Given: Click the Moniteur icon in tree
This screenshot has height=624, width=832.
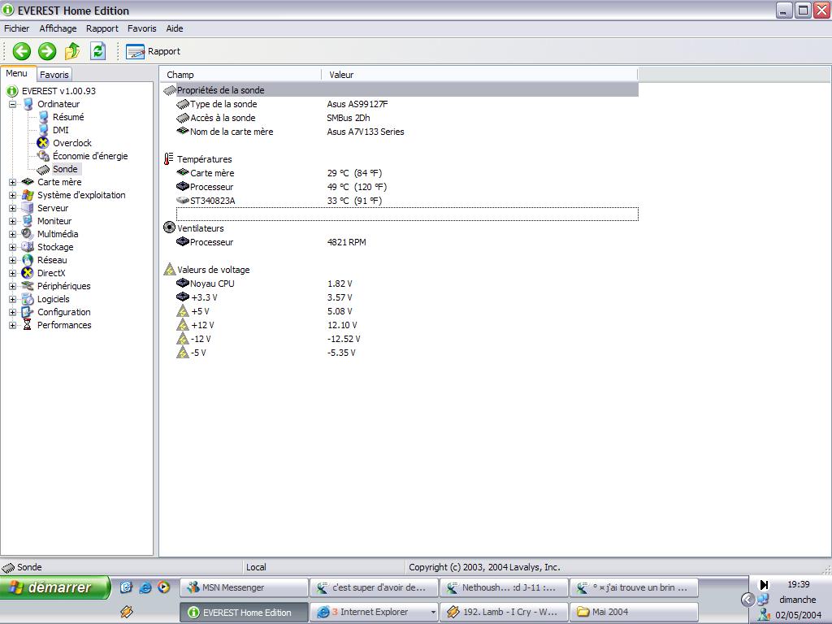Looking at the screenshot, I should 28,221.
